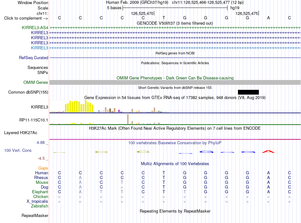Click the 'RefSeq genes from NCBI' title
This screenshot has width=301, height=223.
point(175,53)
